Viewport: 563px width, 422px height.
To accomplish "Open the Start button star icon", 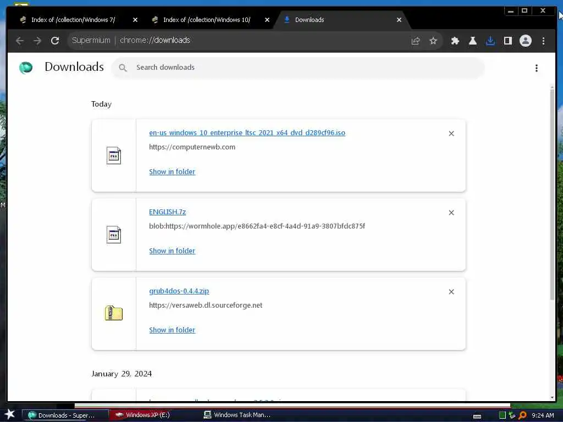I will click(x=10, y=414).
